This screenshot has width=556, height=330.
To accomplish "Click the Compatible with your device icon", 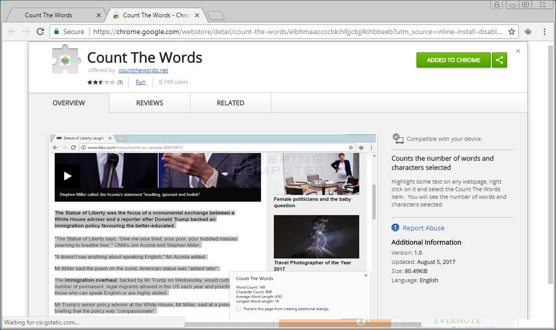I will click(x=398, y=138).
